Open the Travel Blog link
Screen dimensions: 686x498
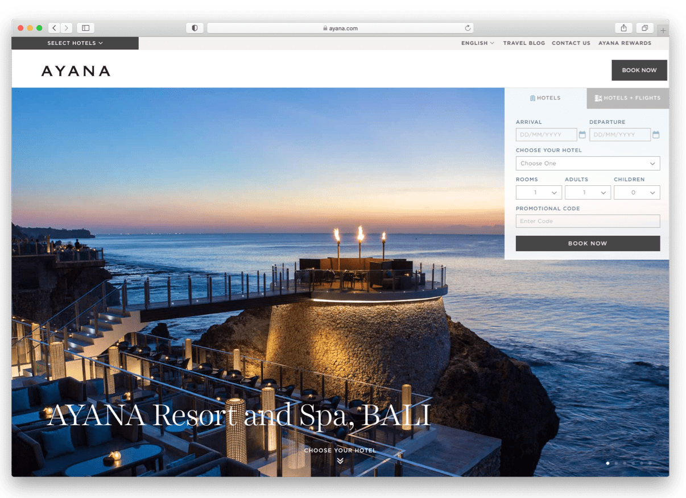coord(524,43)
